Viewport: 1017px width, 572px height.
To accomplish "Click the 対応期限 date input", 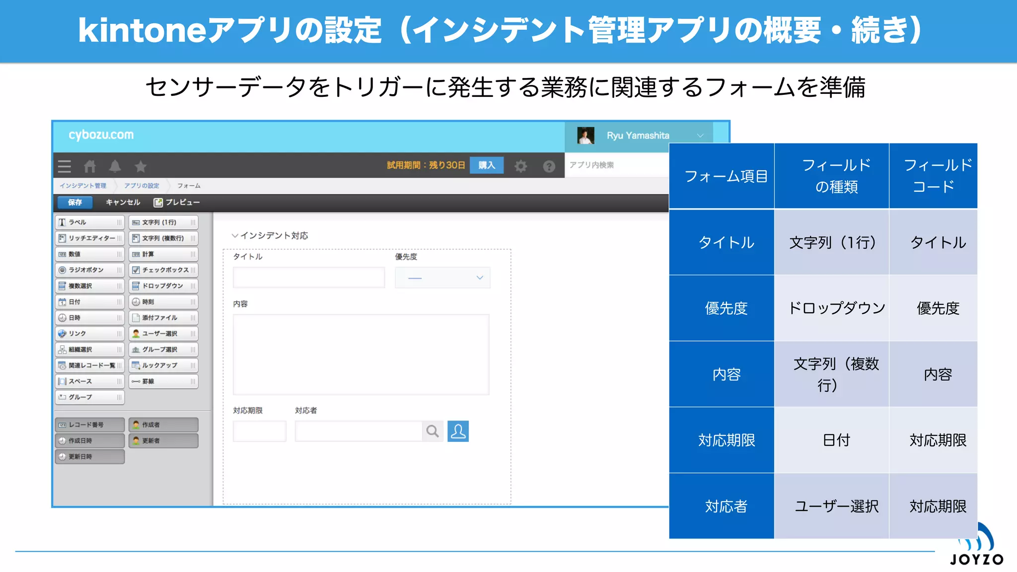I will [x=259, y=431].
